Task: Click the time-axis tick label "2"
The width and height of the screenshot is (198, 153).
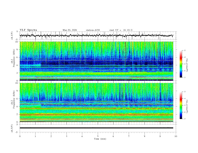Action: click(x=51, y=136)
